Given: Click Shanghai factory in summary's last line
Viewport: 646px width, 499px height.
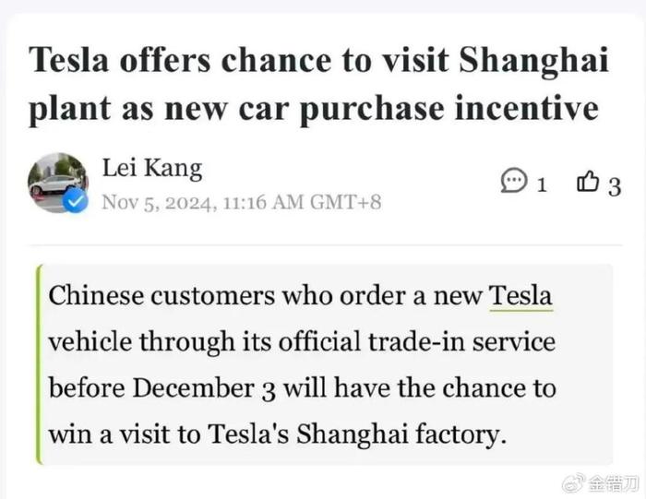Looking at the screenshot, I should click(x=401, y=434).
